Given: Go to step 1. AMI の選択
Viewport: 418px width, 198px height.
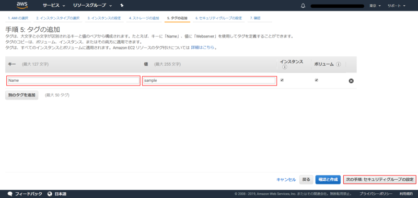Looking at the screenshot, I should (18, 18).
